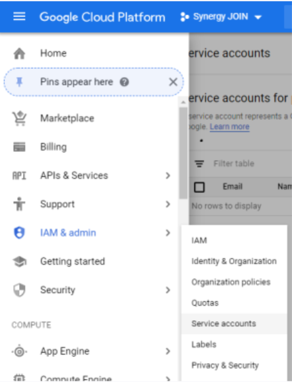Image resolution: width=292 pixels, height=382 pixels.
Task: Click the Support person icon
Action: 19,204
